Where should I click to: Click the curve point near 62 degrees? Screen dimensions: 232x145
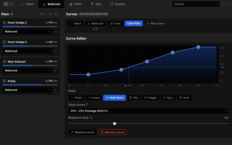click(x=147, y=61)
